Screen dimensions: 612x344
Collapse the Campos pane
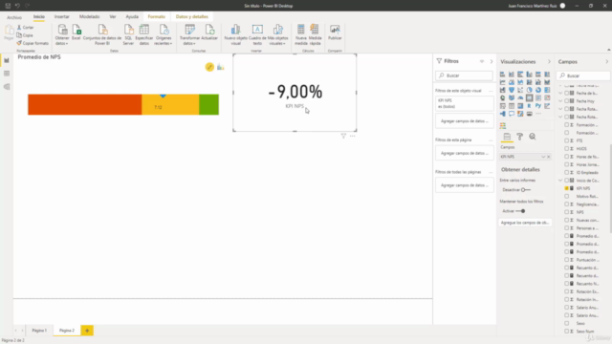607,61
